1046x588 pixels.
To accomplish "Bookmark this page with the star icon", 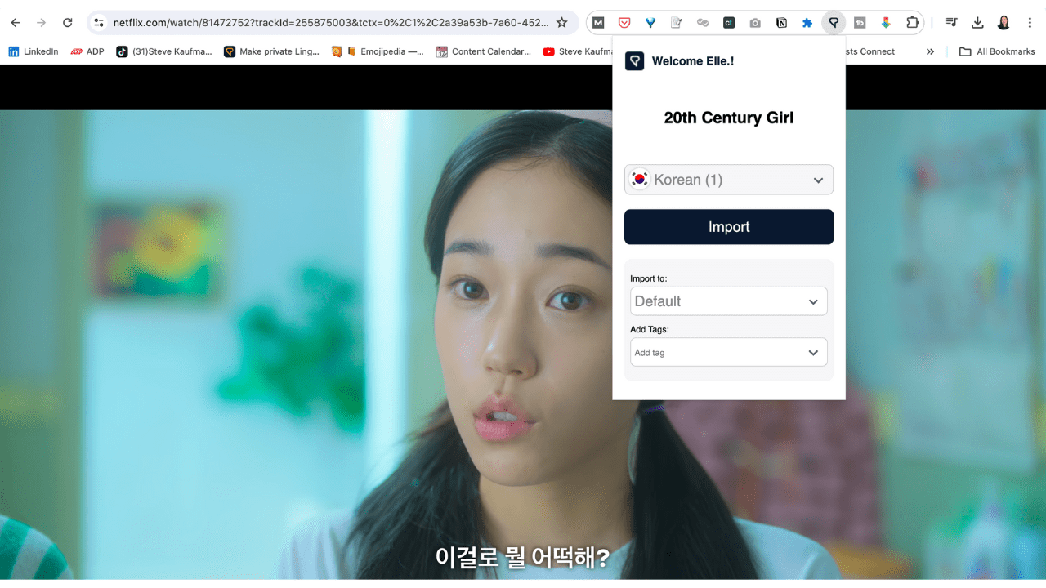I will click(561, 23).
